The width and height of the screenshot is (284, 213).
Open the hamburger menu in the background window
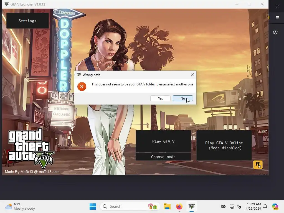click(277, 17)
